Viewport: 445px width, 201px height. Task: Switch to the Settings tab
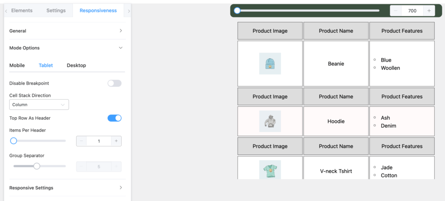[56, 10]
